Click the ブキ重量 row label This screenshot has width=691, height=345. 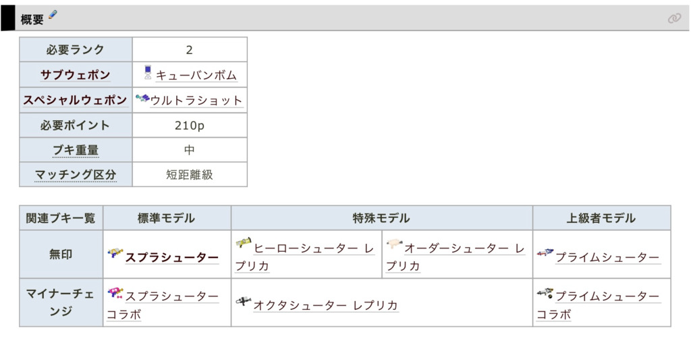tap(76, 150)
